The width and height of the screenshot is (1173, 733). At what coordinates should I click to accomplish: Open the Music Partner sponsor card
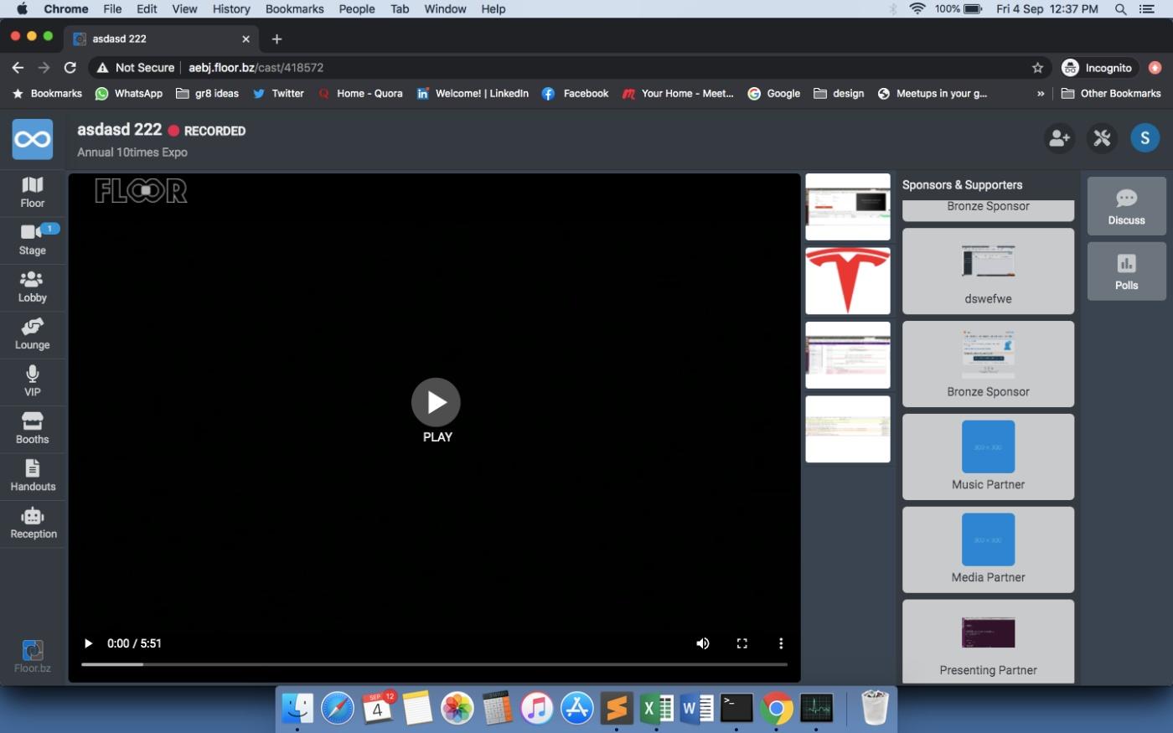(988, 457)
